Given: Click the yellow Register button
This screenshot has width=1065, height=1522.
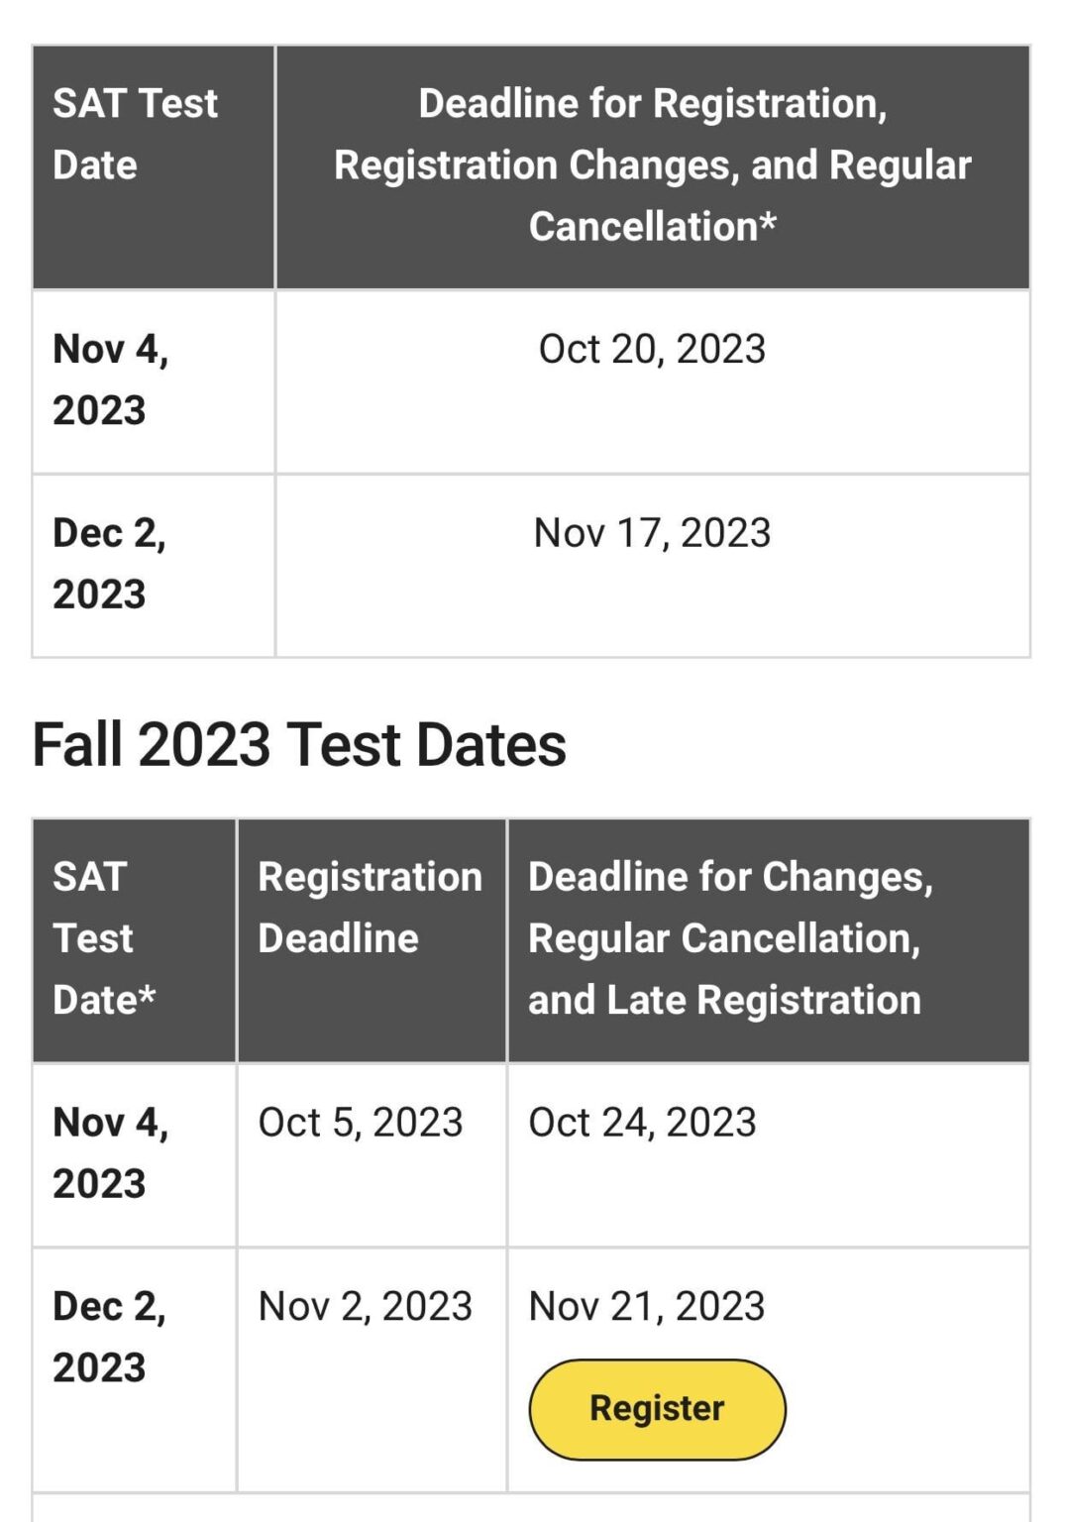Looking at the screenshot, I should click(x=657, y=1408).
